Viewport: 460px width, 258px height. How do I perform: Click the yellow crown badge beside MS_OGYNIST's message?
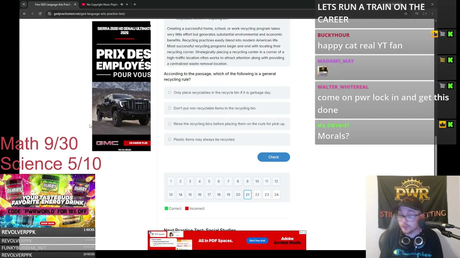(x=442, y=125)
